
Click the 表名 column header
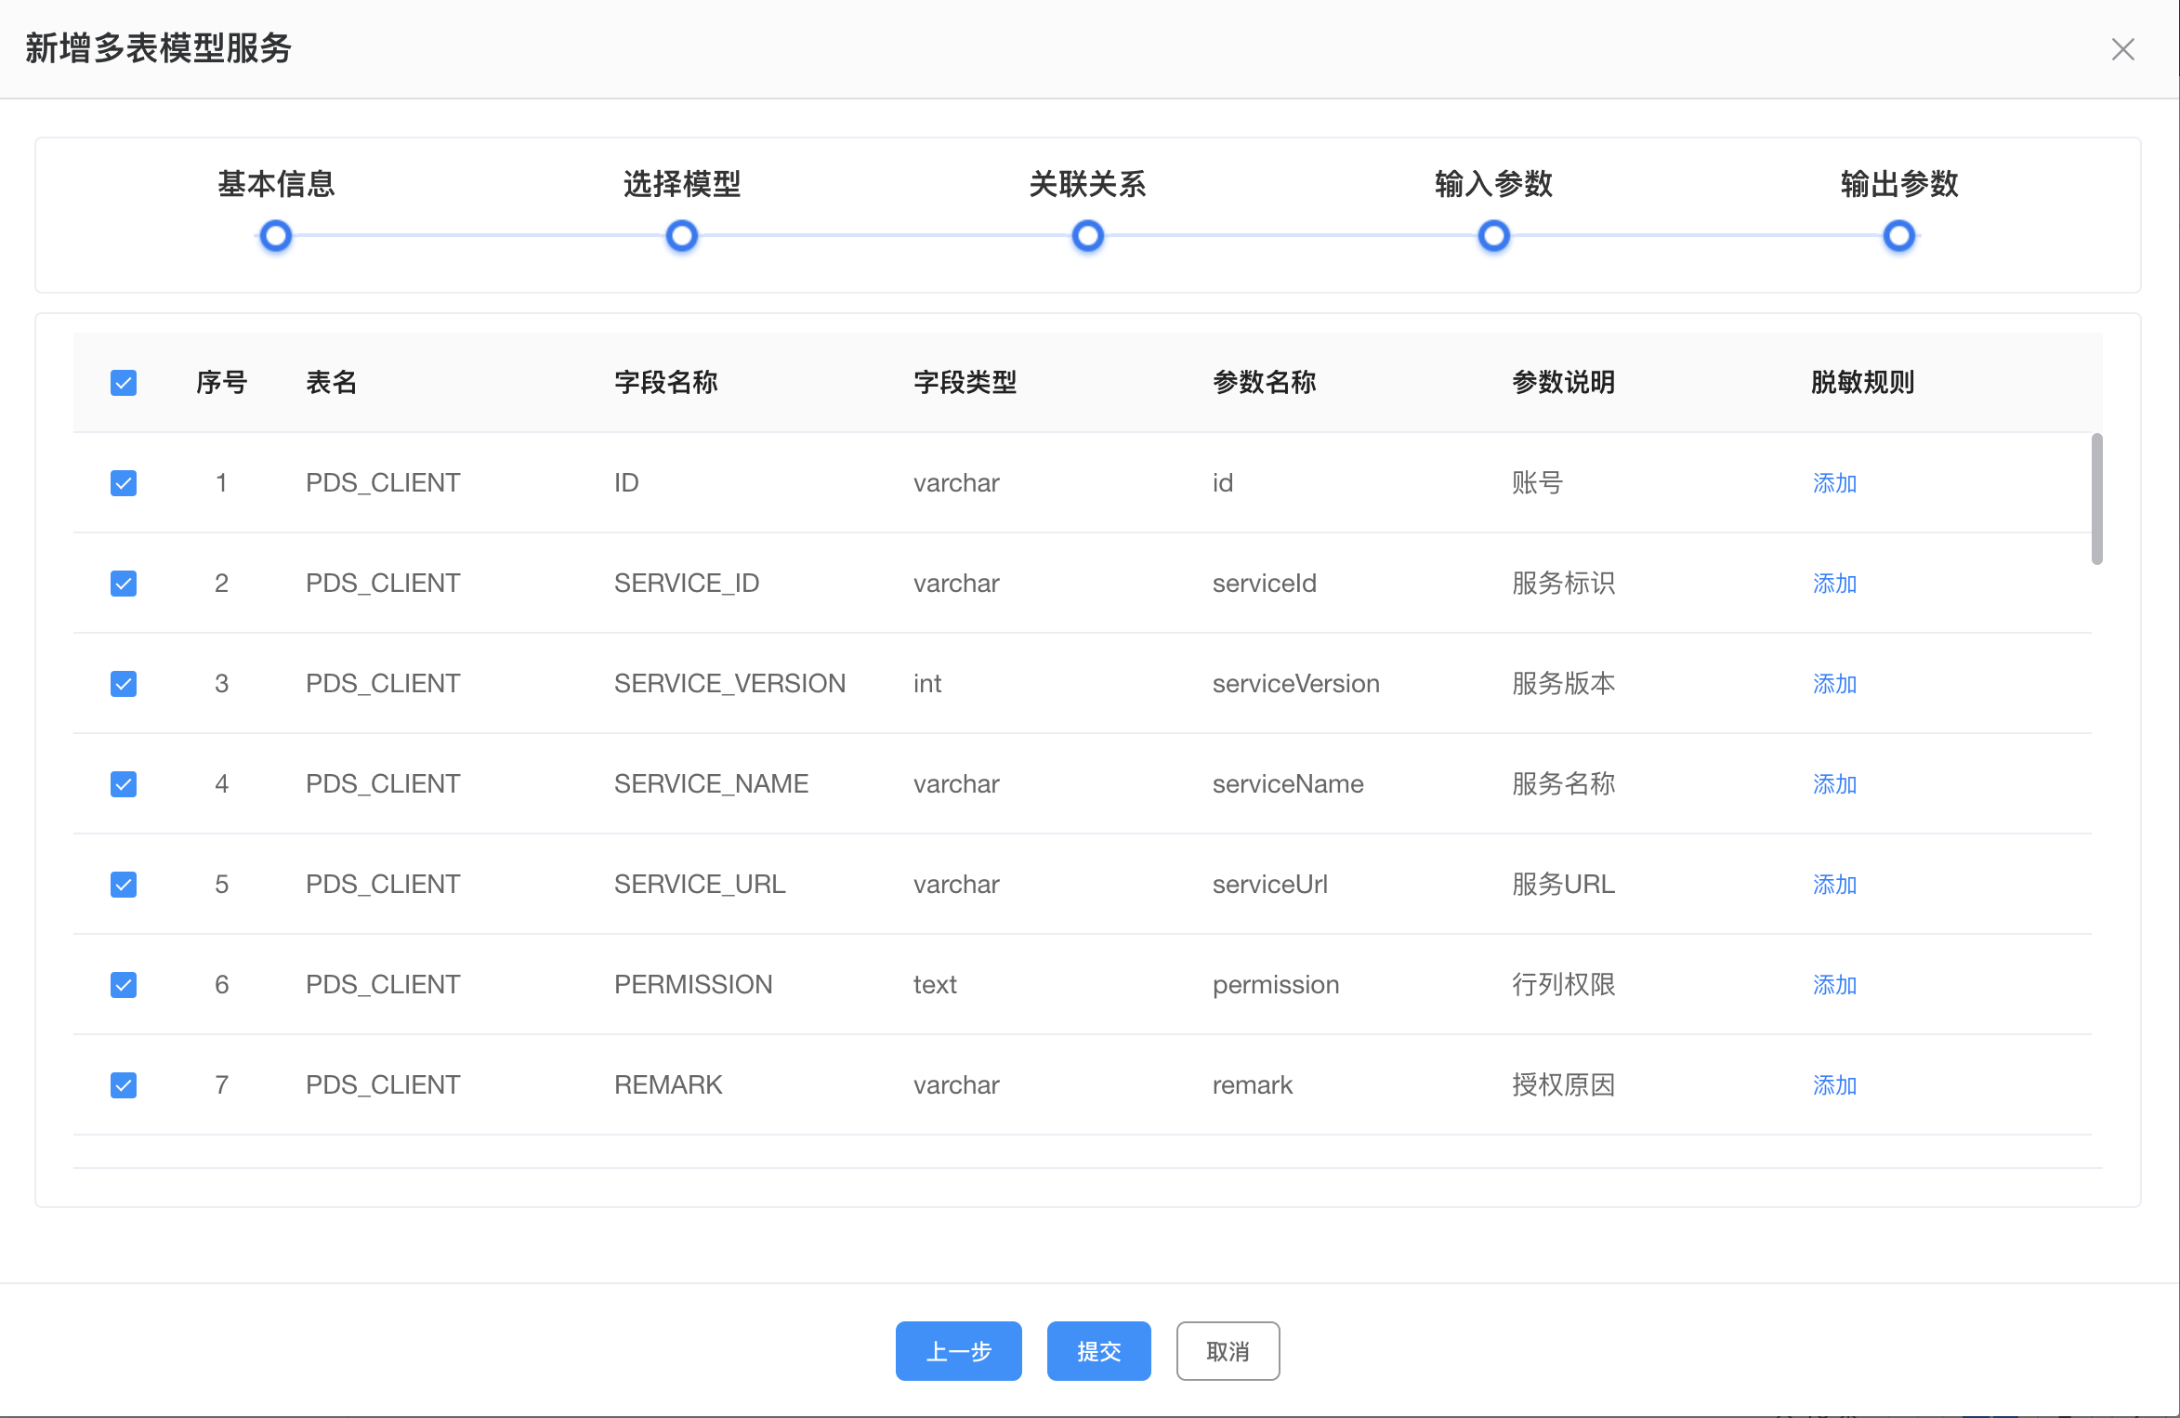point(332,383)
